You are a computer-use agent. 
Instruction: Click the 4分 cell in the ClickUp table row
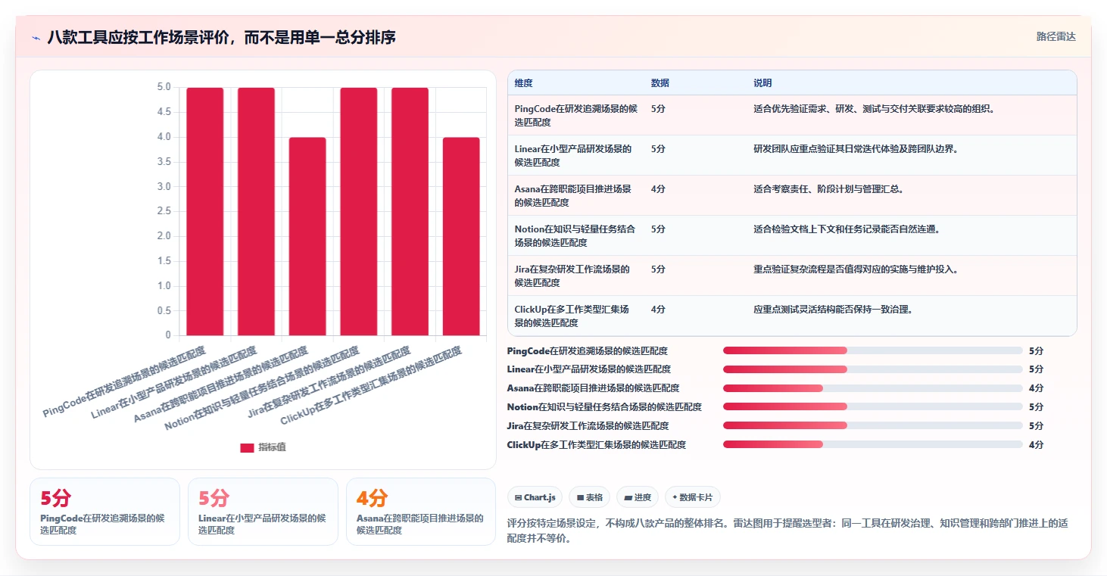tap(658, 310)
